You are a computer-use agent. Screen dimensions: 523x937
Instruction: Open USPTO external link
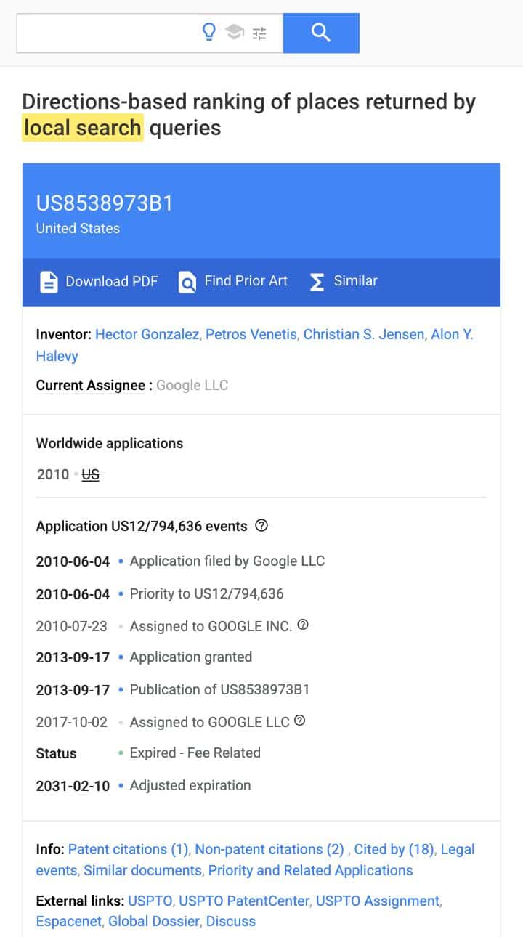(x=150, y=901)
